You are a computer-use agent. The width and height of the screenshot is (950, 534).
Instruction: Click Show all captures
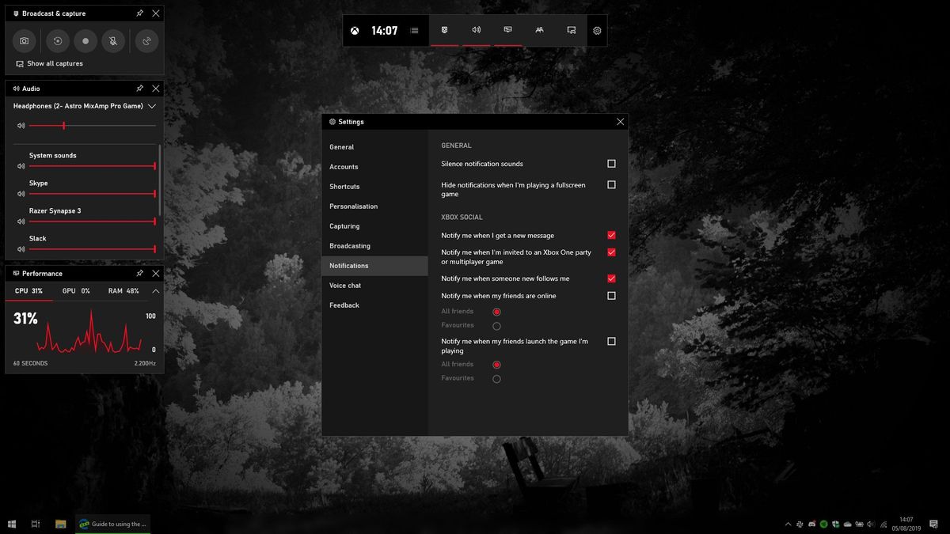click(x=55, y=63)
